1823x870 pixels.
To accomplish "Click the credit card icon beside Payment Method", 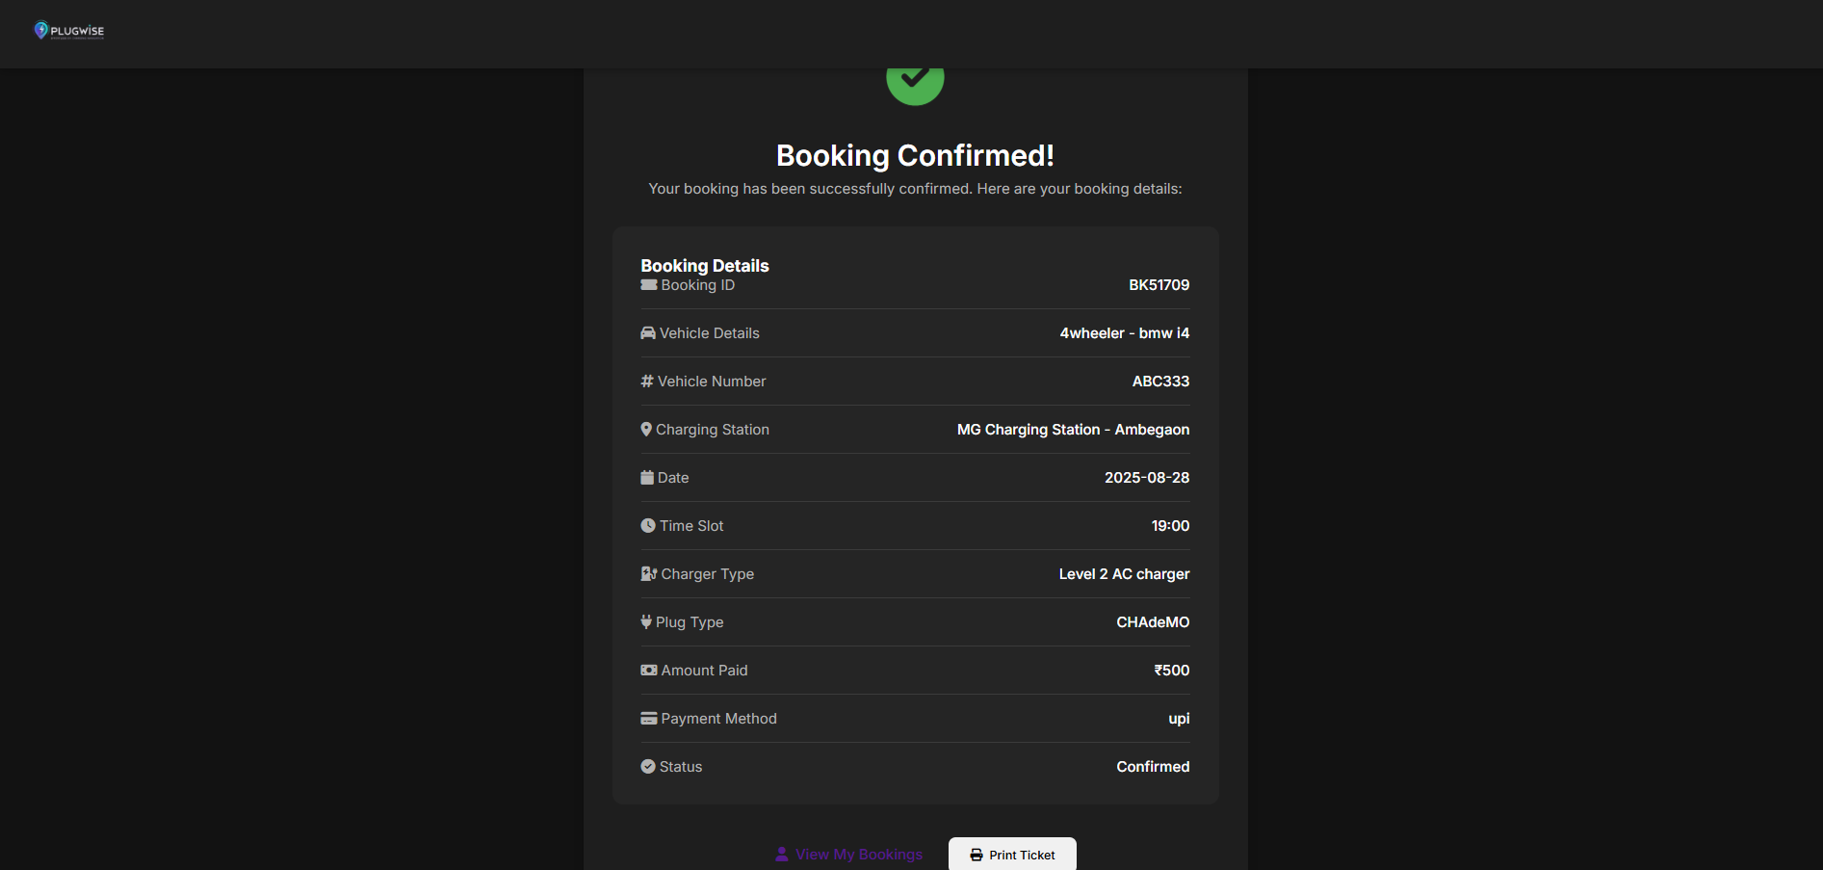I will tap(649, 719).
